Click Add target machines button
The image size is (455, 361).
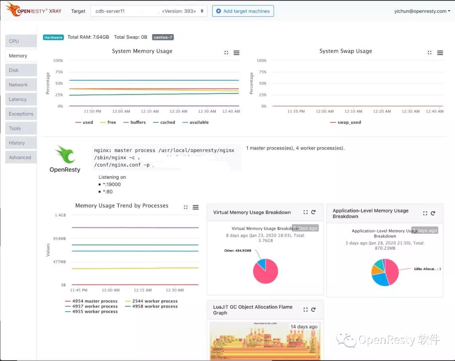point(243,11)
